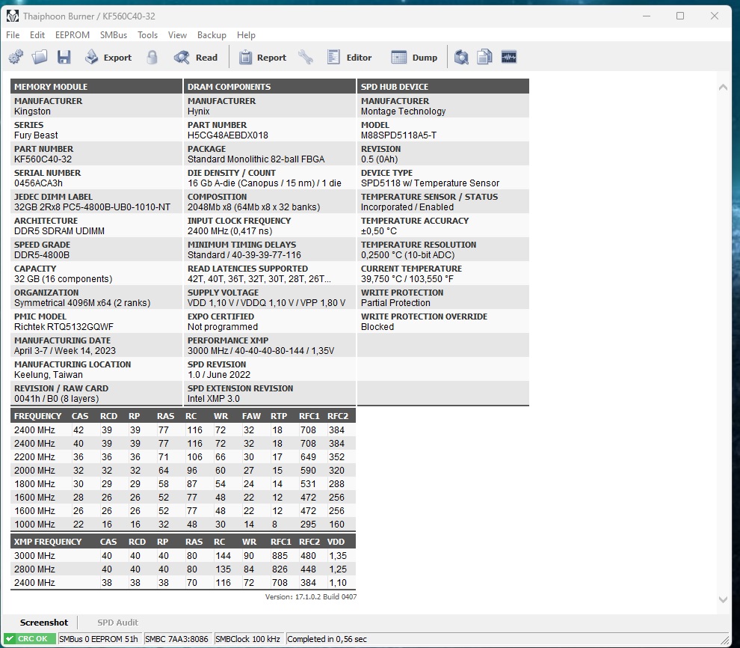This screenshot has width=740, height=648.
Task: Click the scrollbar up arrow
Action: click(x=723, y=87)
